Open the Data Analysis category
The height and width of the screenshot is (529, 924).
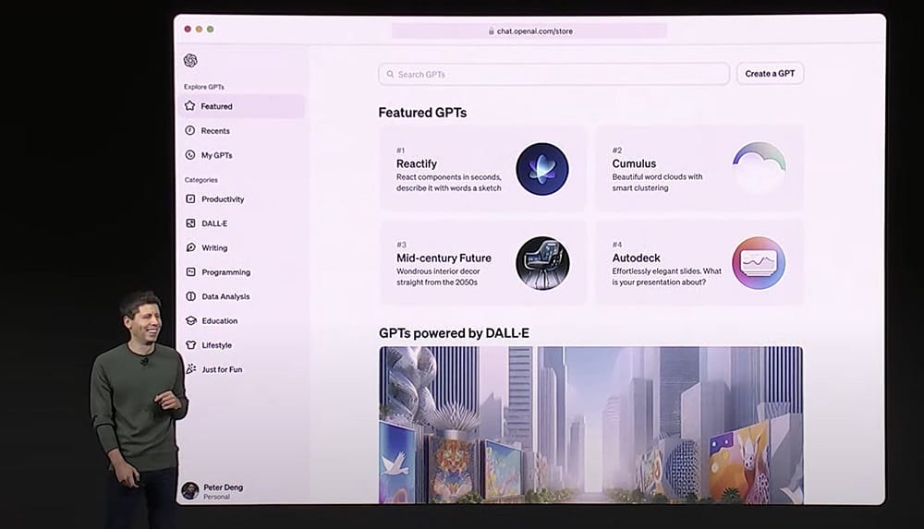[x=225, y=296]
